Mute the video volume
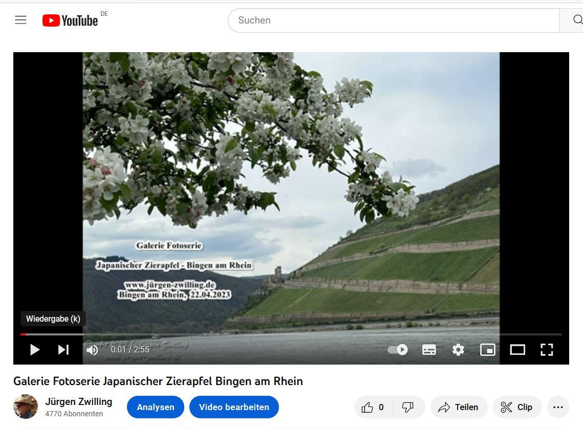The height and width of the screenshot is (428, 583). tap(92, 350)
